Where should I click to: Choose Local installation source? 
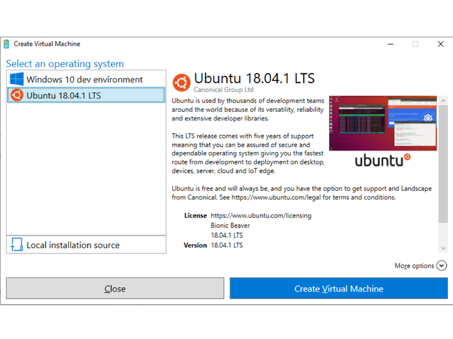[x=86, y=245]
